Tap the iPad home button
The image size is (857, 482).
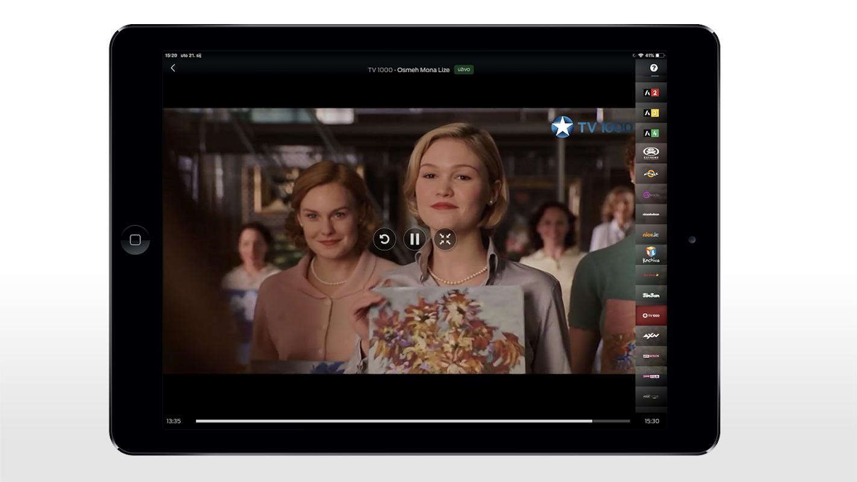pyautogui.click(x=135, y=240)
